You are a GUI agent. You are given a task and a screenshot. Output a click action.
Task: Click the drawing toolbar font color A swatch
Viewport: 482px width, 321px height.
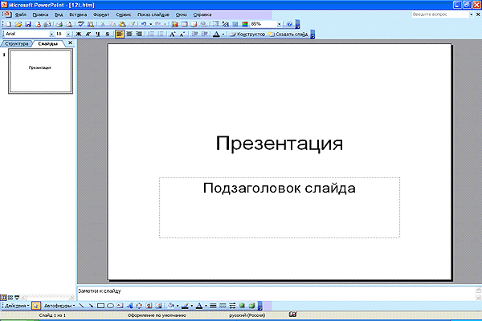(x=199, y=306)
